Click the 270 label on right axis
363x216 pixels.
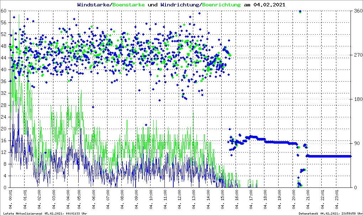(357, 55)
